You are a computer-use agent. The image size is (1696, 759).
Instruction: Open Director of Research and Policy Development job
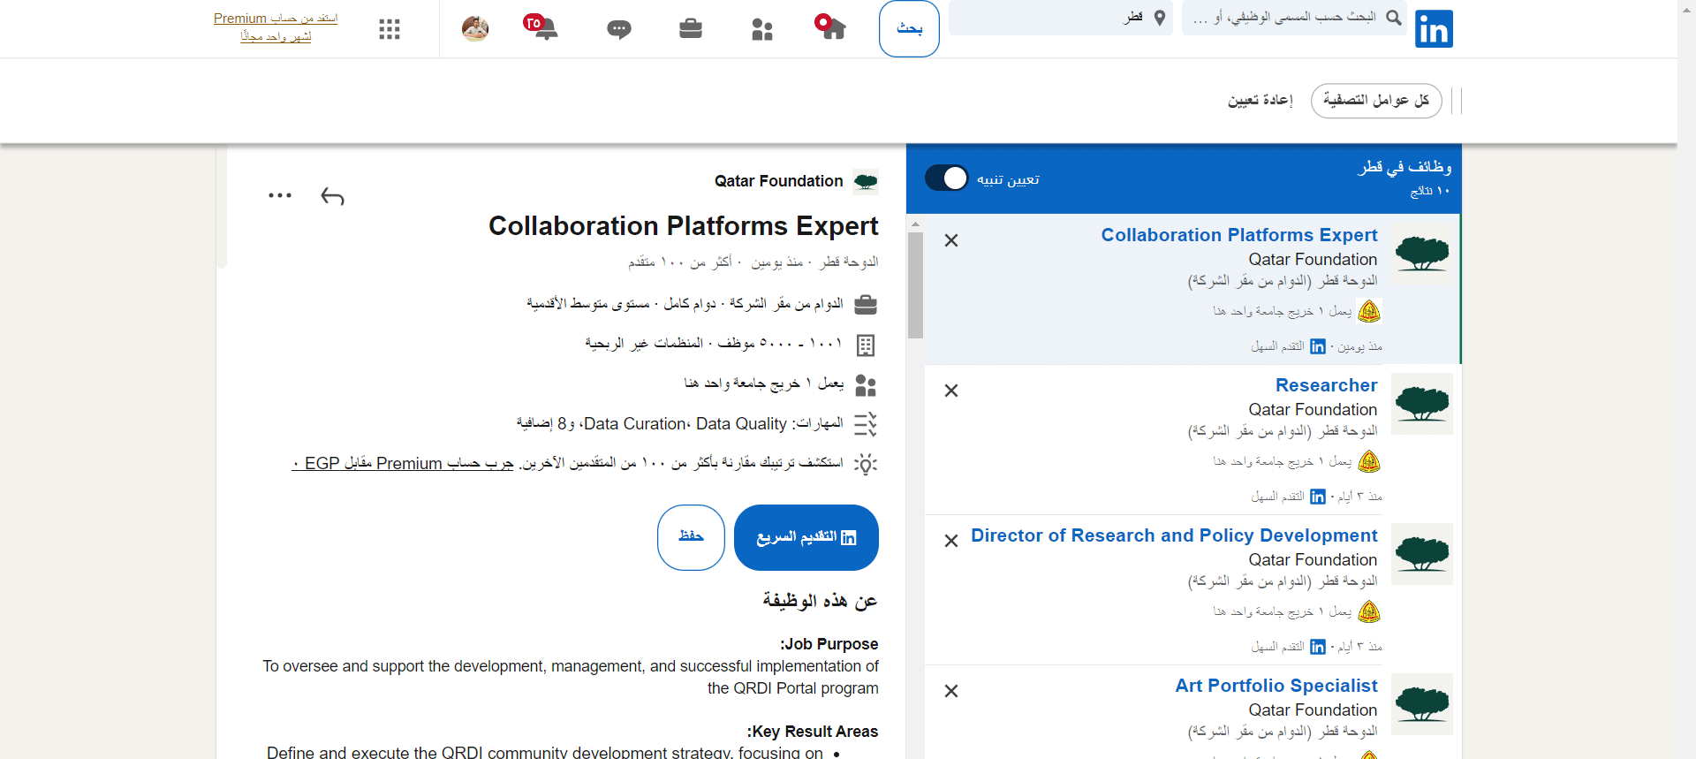(1174, 535)
